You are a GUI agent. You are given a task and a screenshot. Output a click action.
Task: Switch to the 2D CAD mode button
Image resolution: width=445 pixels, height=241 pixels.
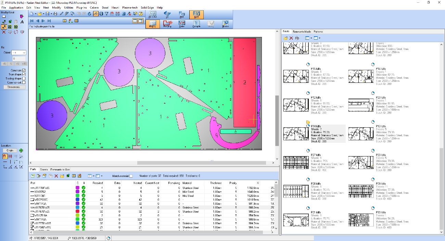coord(152,15)
